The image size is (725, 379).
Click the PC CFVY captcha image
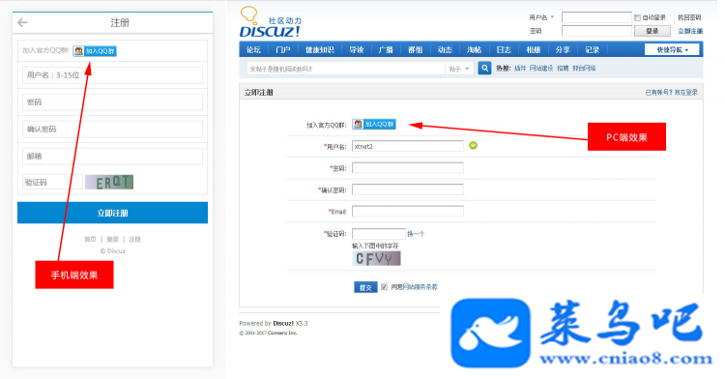[376, 258]
